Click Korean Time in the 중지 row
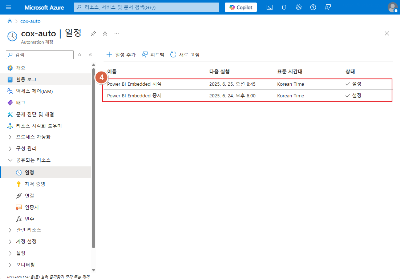The width and height of the screenshot is (400, 279). point(291,96)
